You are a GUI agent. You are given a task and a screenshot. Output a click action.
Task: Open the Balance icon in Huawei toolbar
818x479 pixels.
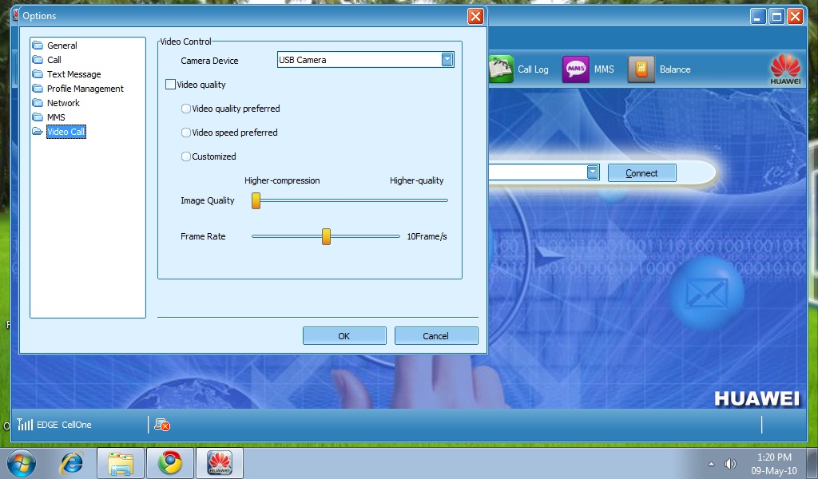[x=641, y=69]
